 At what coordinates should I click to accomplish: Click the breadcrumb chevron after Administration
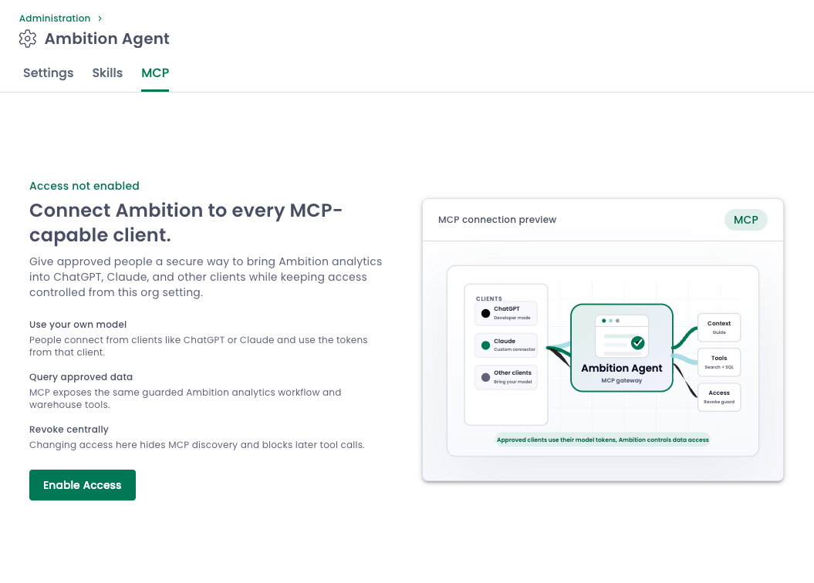pos(100,19)
